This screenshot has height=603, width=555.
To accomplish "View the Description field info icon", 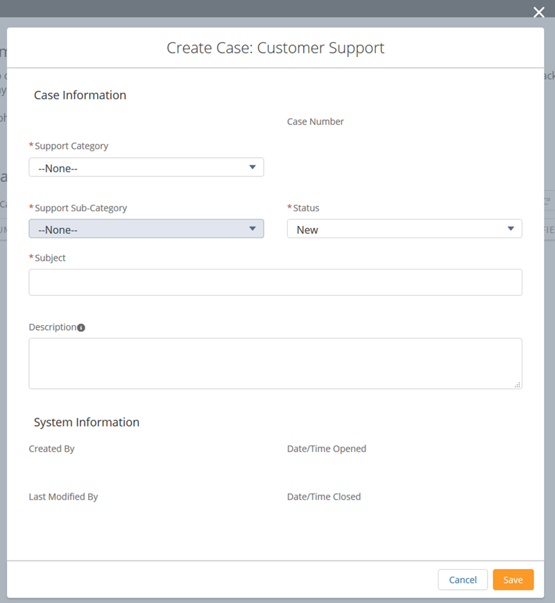I will coord(81,327).
